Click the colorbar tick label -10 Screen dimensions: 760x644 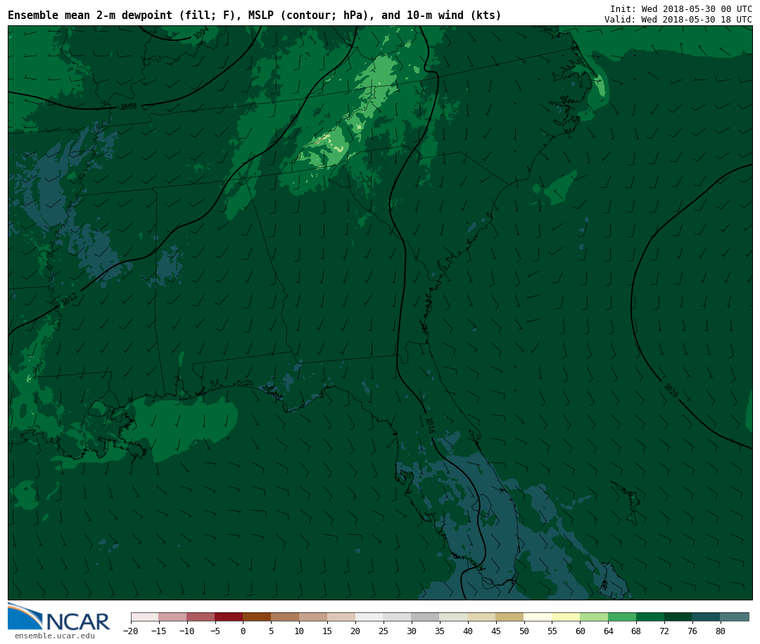[x=186, y=631]
